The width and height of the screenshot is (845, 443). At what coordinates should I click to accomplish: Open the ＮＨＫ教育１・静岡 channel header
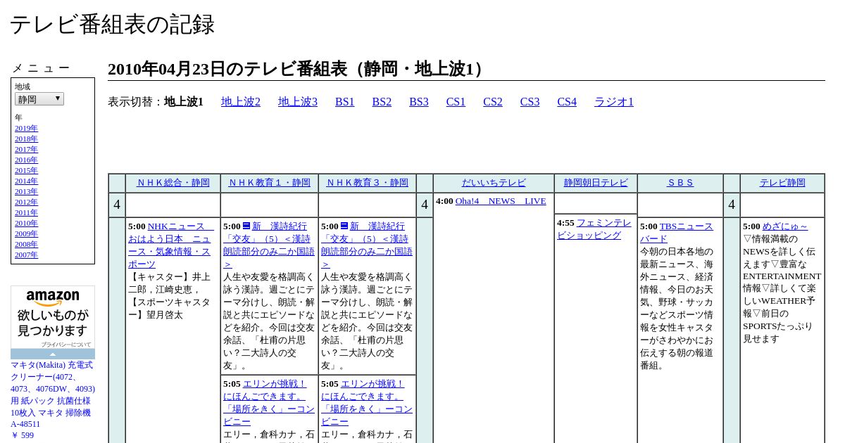click(x=270, y=183)
